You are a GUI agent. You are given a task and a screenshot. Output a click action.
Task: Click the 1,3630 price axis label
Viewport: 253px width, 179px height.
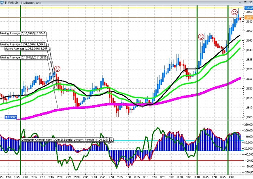pos(249,69)
